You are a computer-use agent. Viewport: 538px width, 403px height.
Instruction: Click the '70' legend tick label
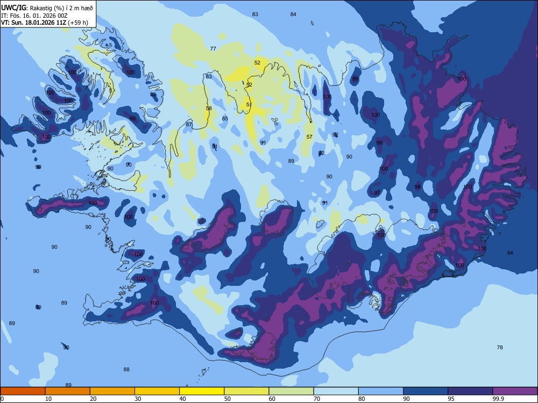tap(317, 399)
